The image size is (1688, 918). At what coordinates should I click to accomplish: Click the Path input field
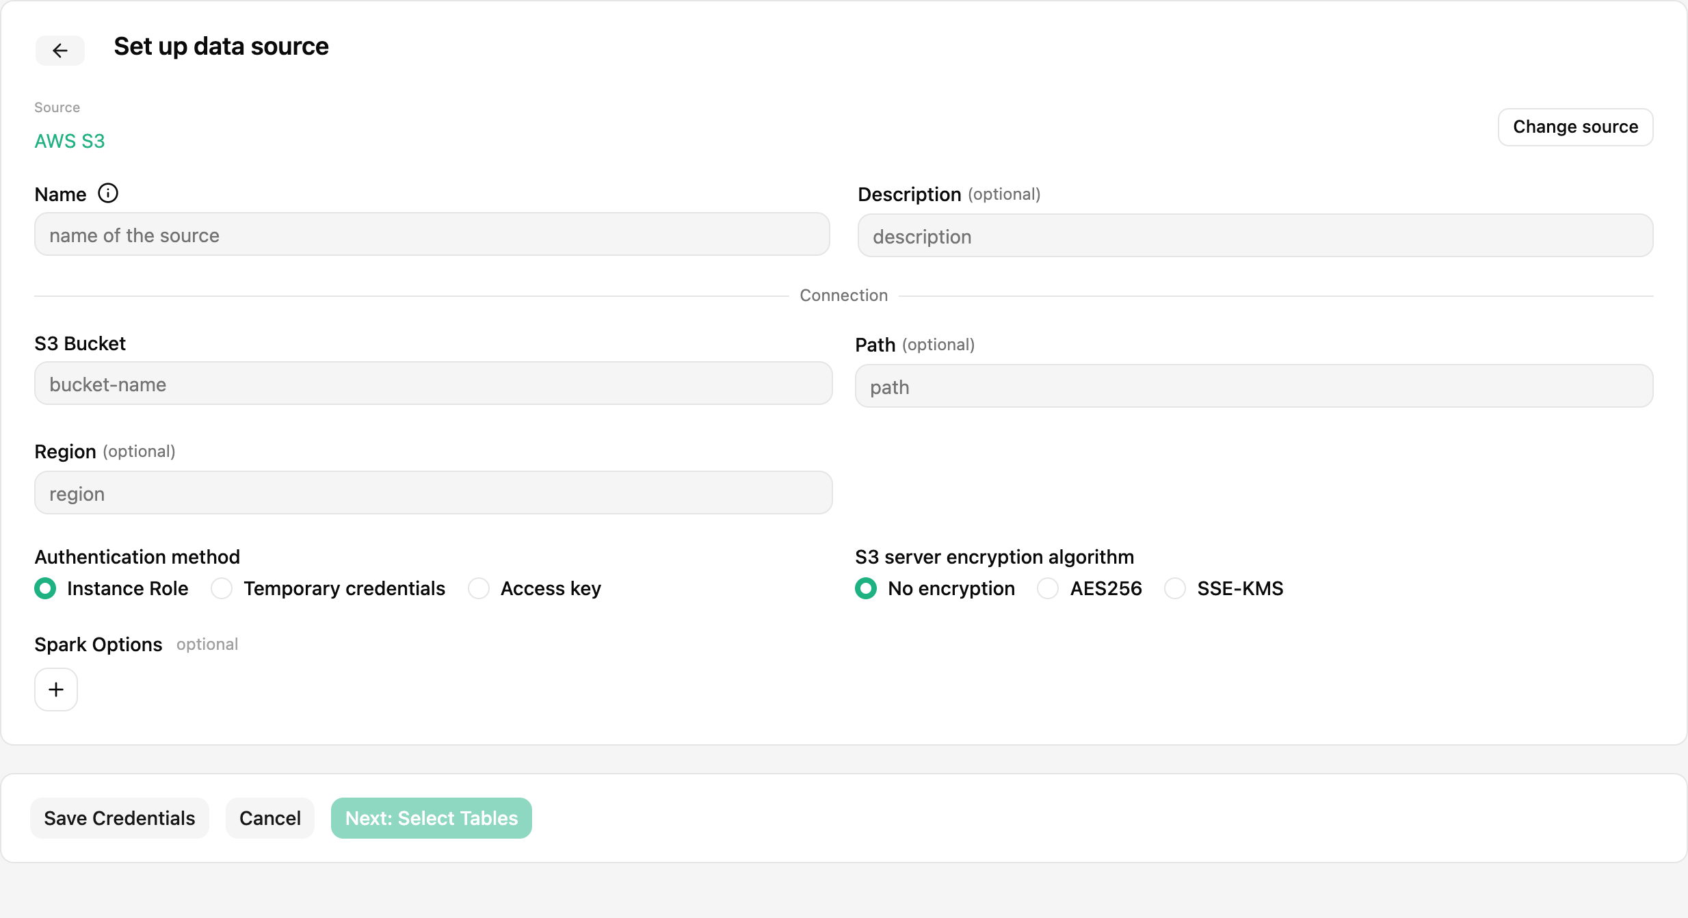click(1254, 386)
